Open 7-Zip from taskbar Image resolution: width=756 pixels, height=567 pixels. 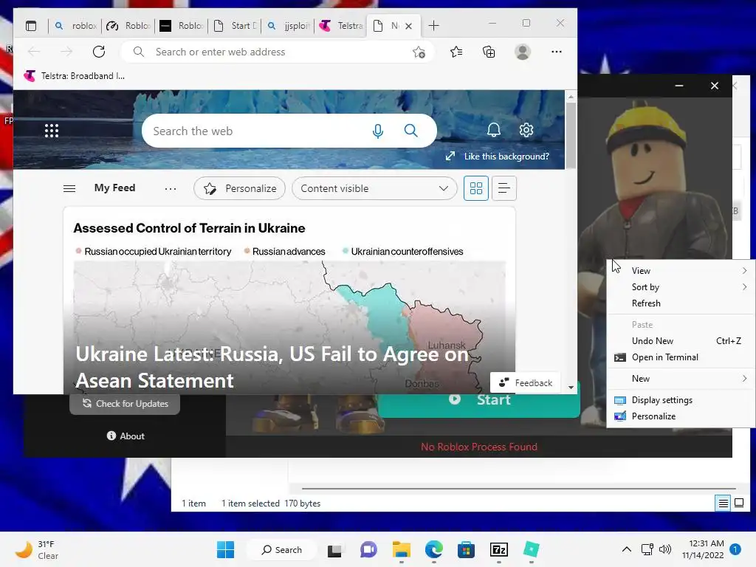point(498,549)
